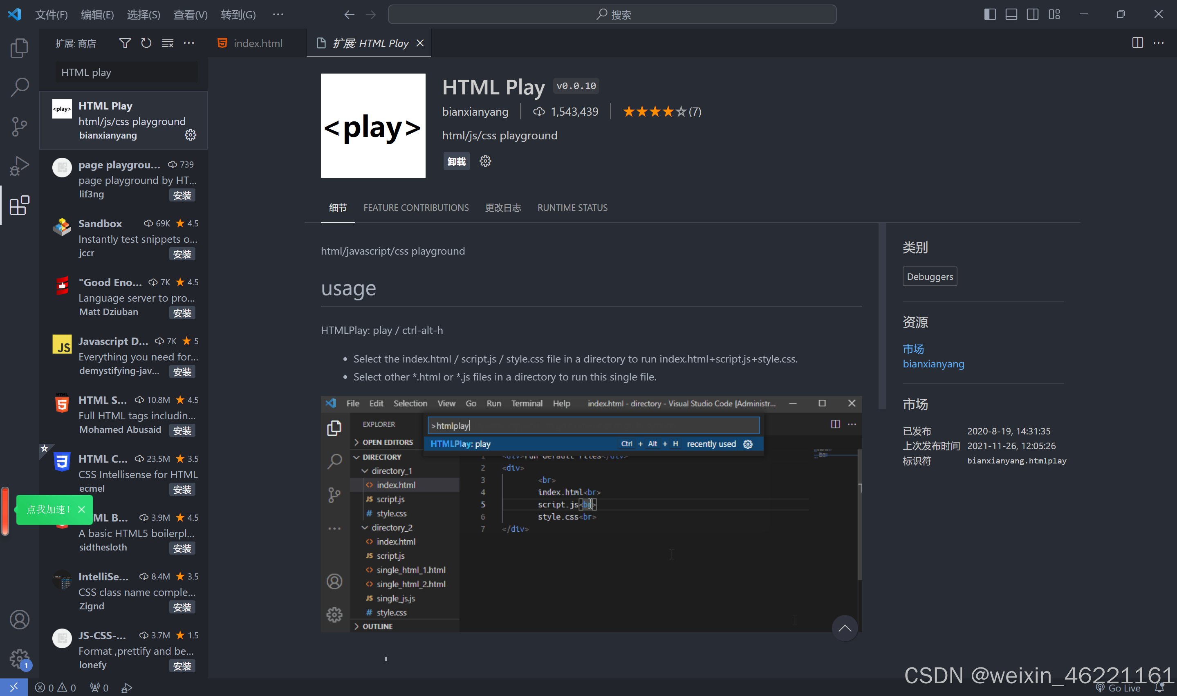Open the Accounts icon in activity bar
Image resolution: width=1177 pixels, height=696 pixels.
coord(19,619)
